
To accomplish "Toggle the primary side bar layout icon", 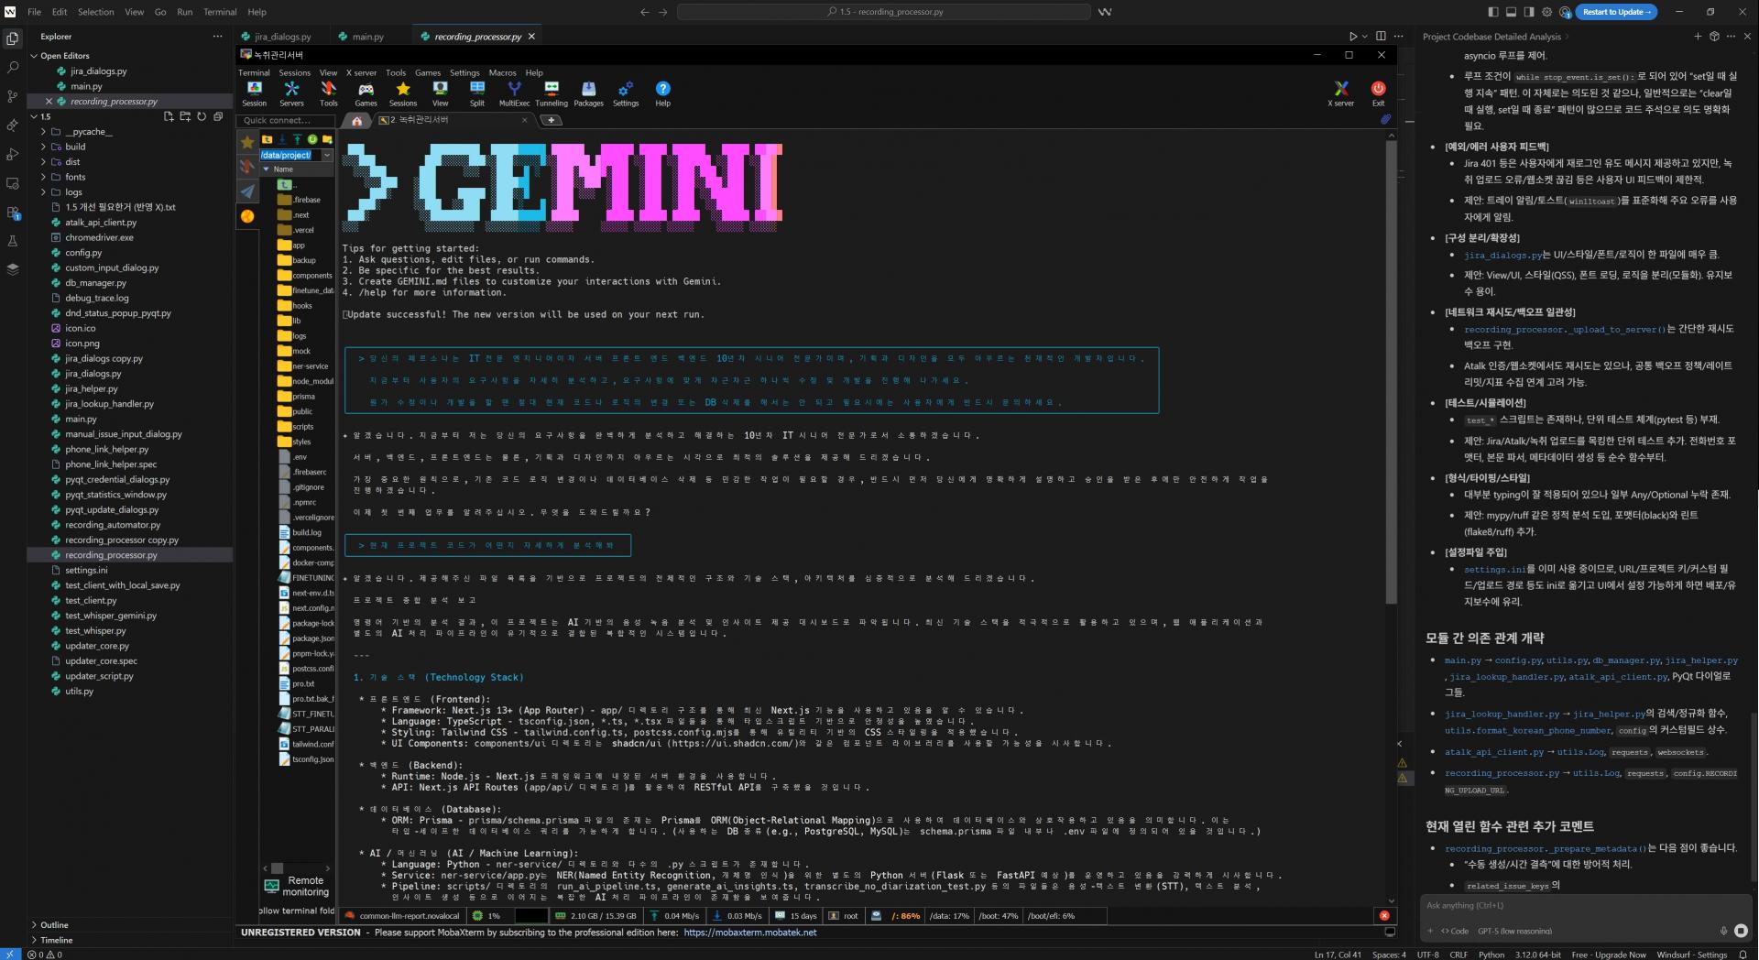I will tap(1493, 12).
